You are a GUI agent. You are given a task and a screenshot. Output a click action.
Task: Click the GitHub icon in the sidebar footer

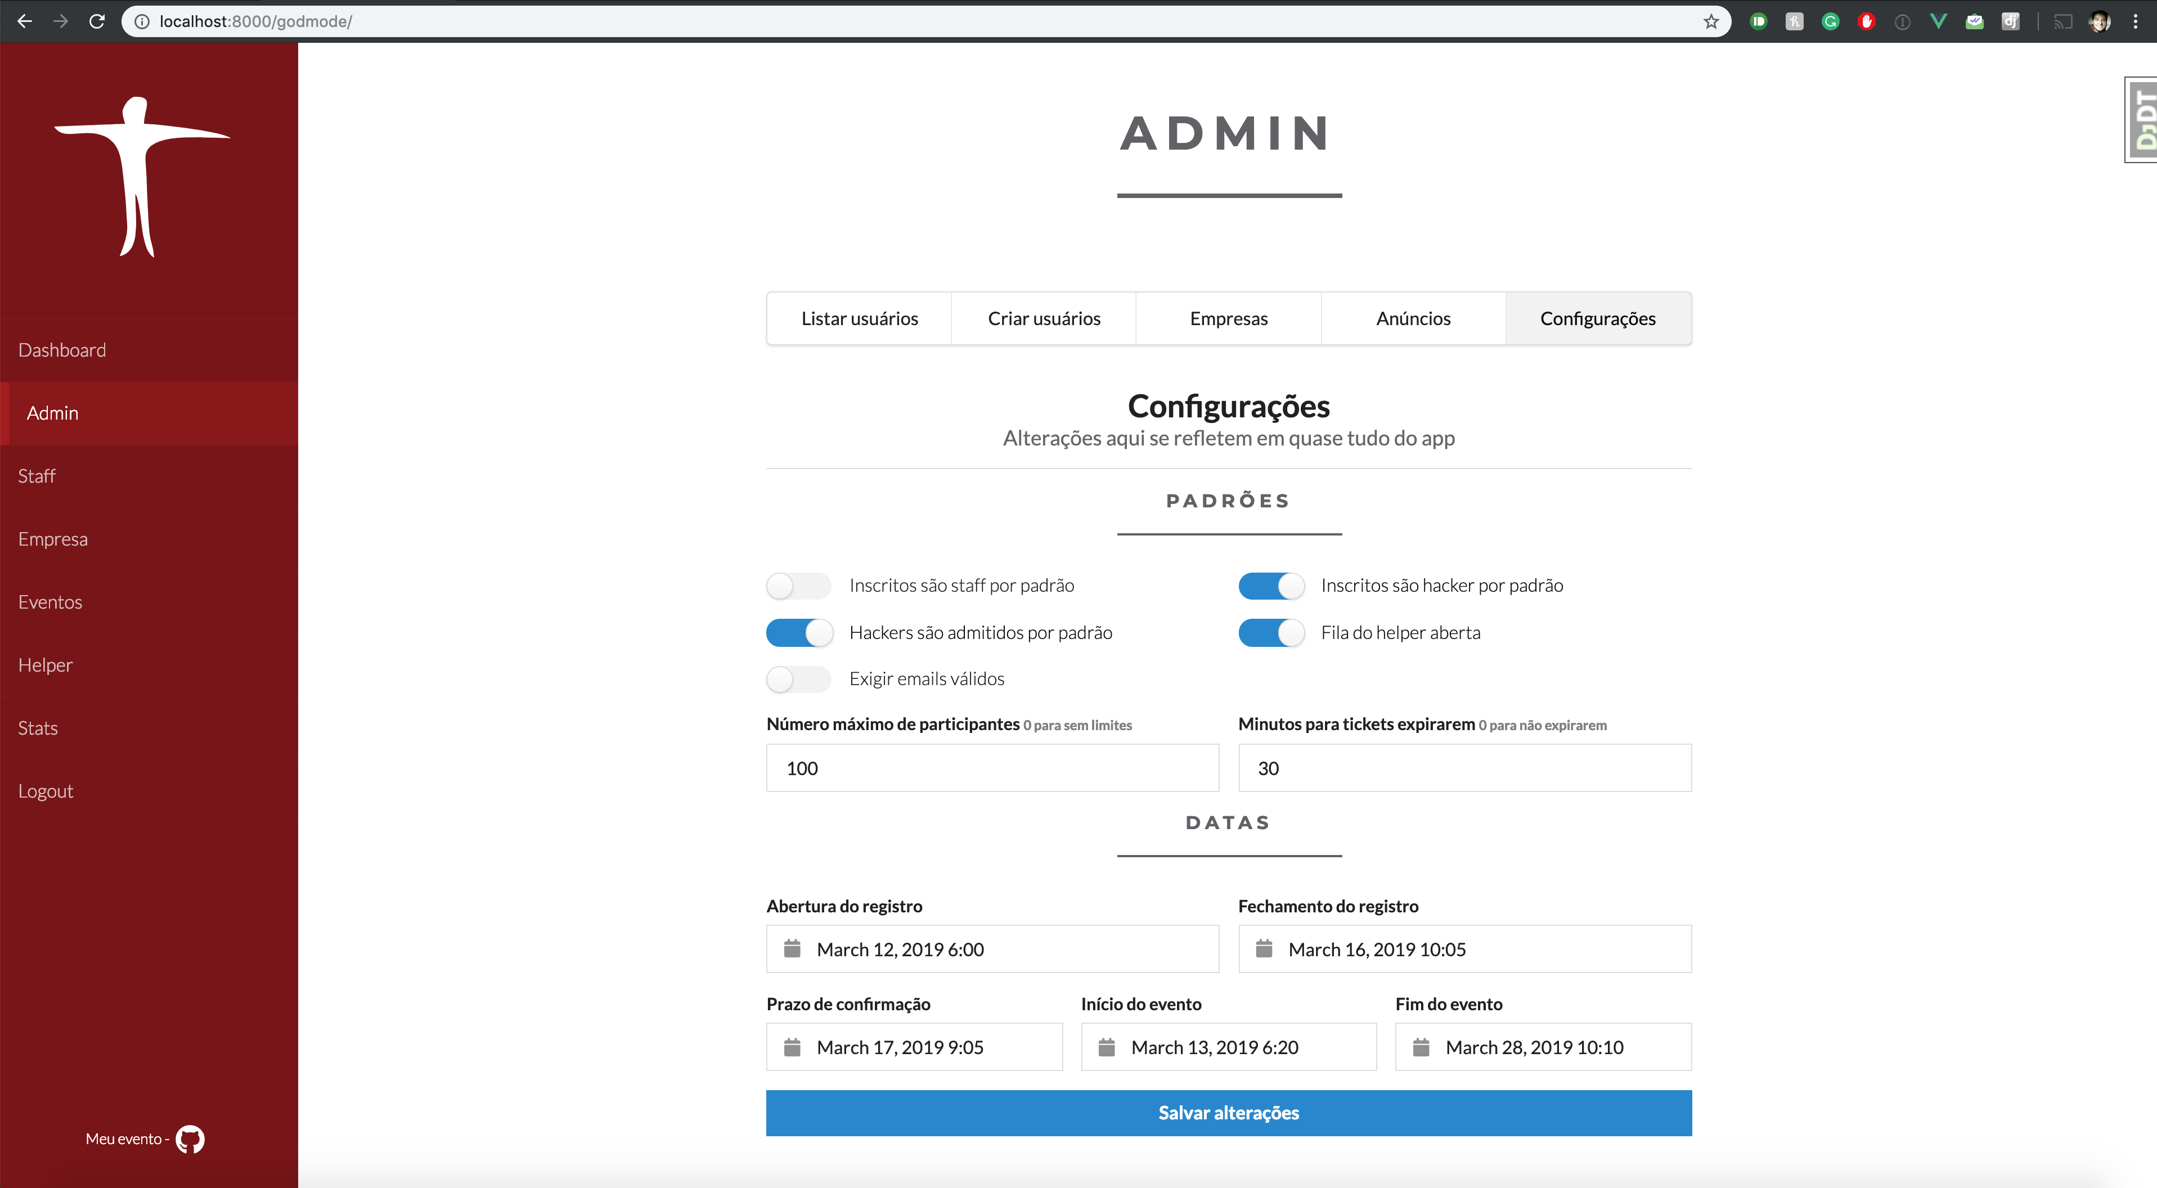(x=190, y=1138)
